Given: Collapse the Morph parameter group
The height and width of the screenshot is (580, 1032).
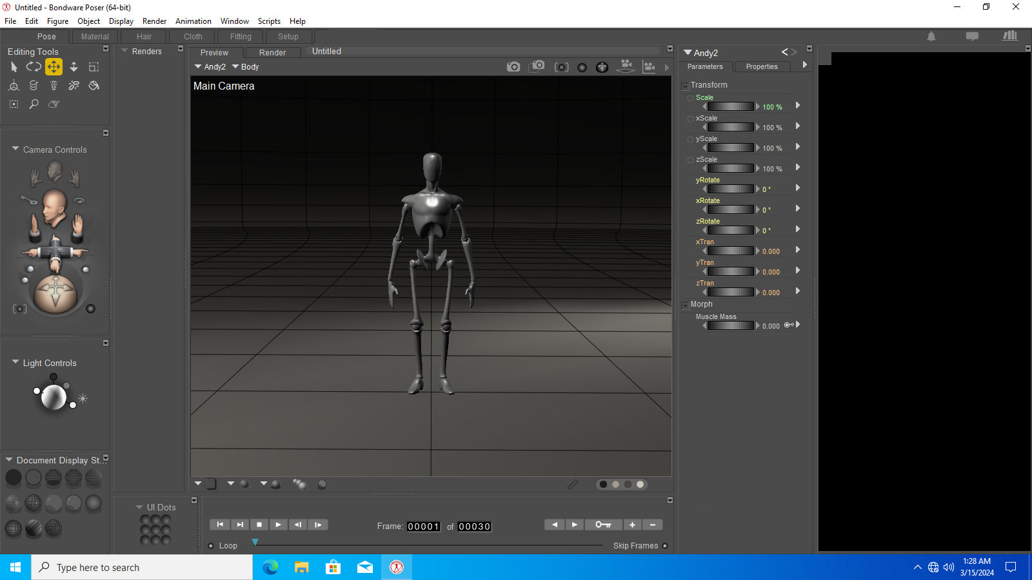Looking at the screenshot, I should click(x=685, y=305).
